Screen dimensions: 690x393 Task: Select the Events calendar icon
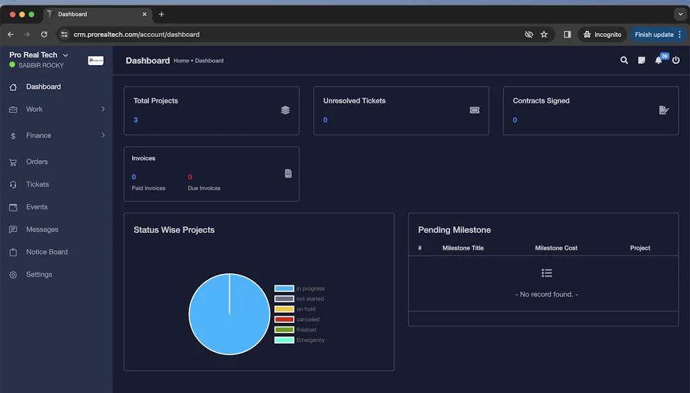pos(14,207)
